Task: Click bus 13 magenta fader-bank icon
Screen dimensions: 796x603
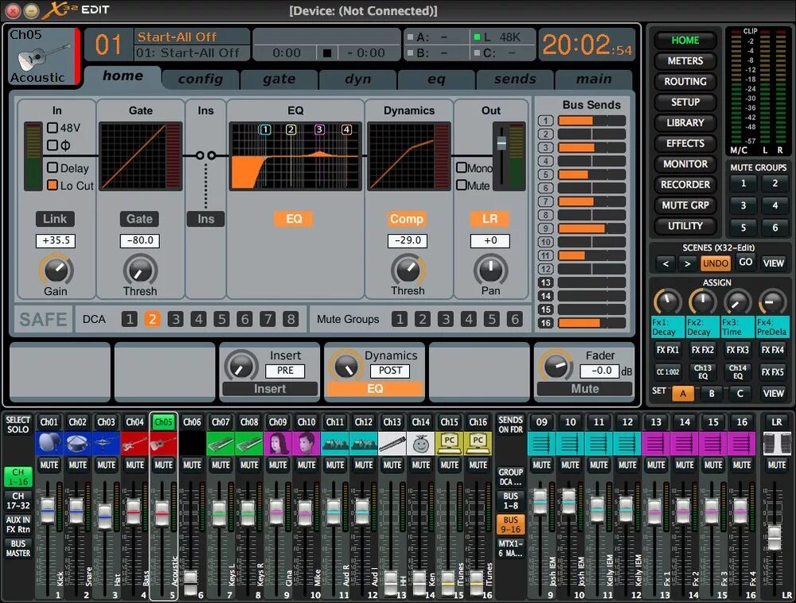Action: pos(656,443)
